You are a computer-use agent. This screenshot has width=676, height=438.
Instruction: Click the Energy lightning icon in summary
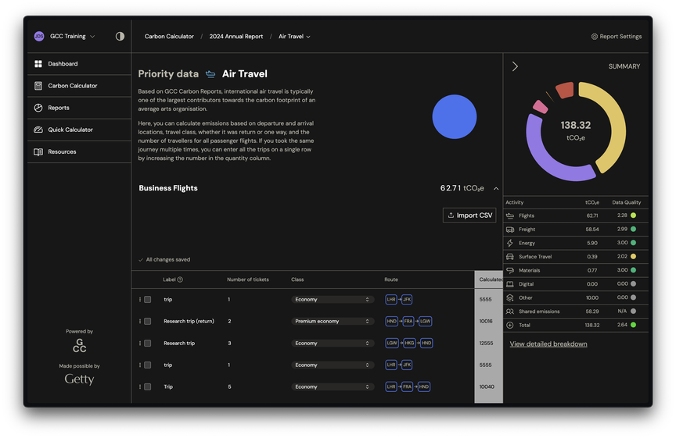click(x=510, y=243)
